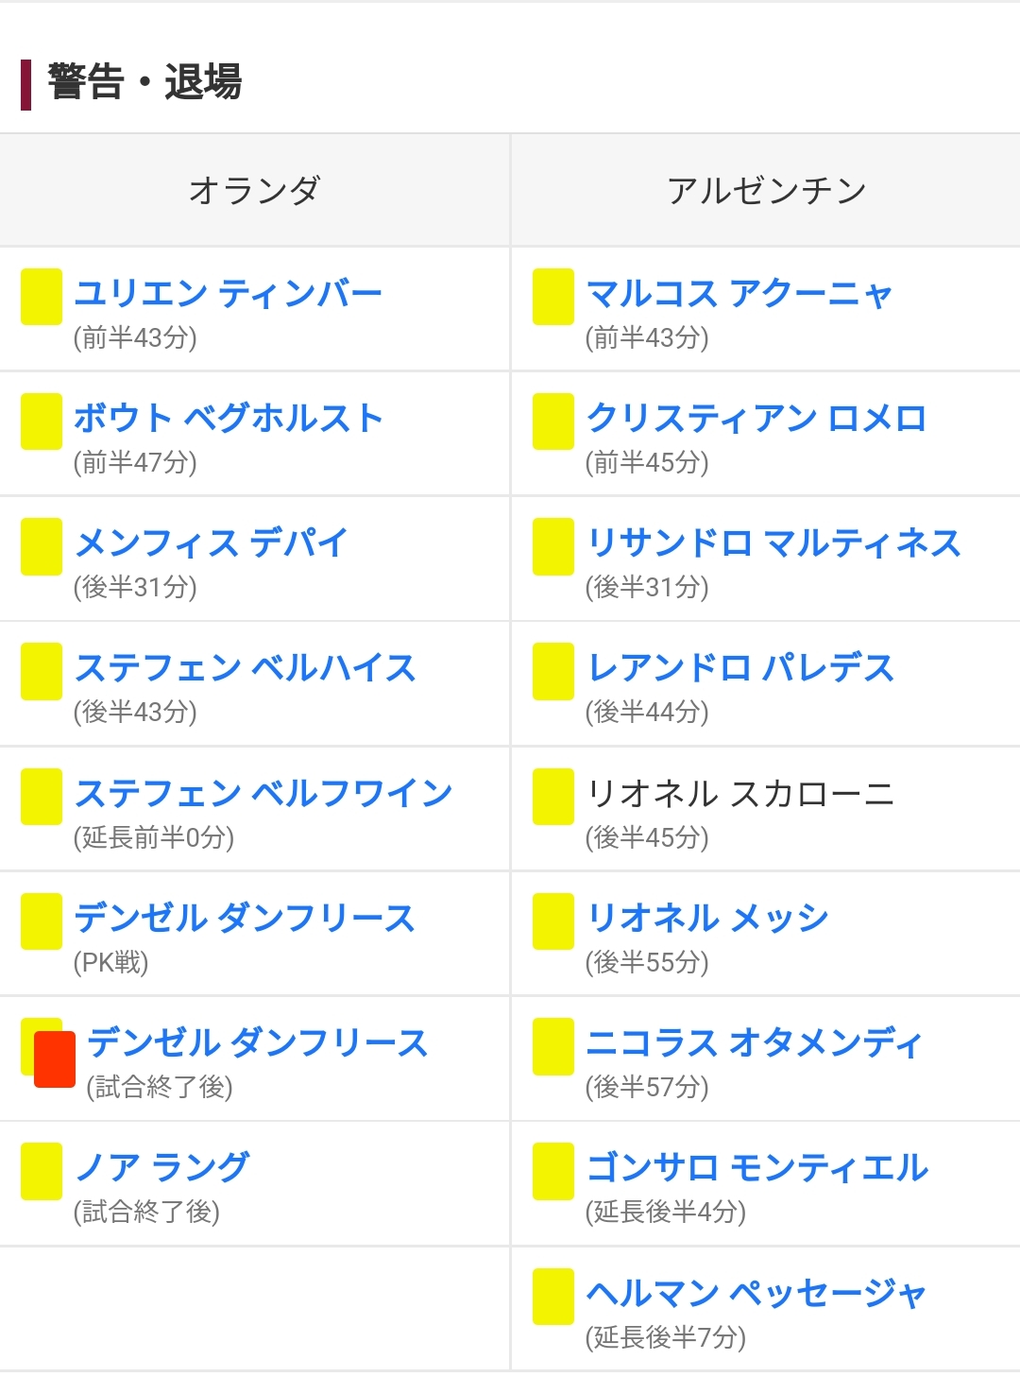Click the レアンドロ パレデス link
Image resolution: width=1020 pixels, height=1394 pixels.
(740, 667)
